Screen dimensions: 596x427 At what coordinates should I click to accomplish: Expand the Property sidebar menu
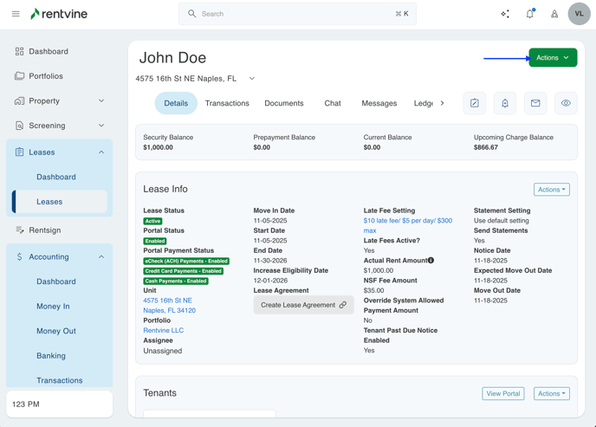pos(100,101)
